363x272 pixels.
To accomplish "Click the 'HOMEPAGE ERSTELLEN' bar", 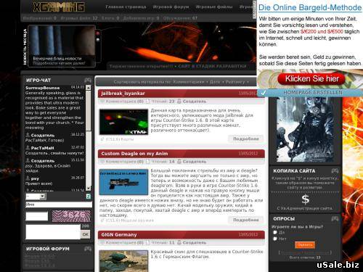I will pyautogui.click(x=310, y=93).
